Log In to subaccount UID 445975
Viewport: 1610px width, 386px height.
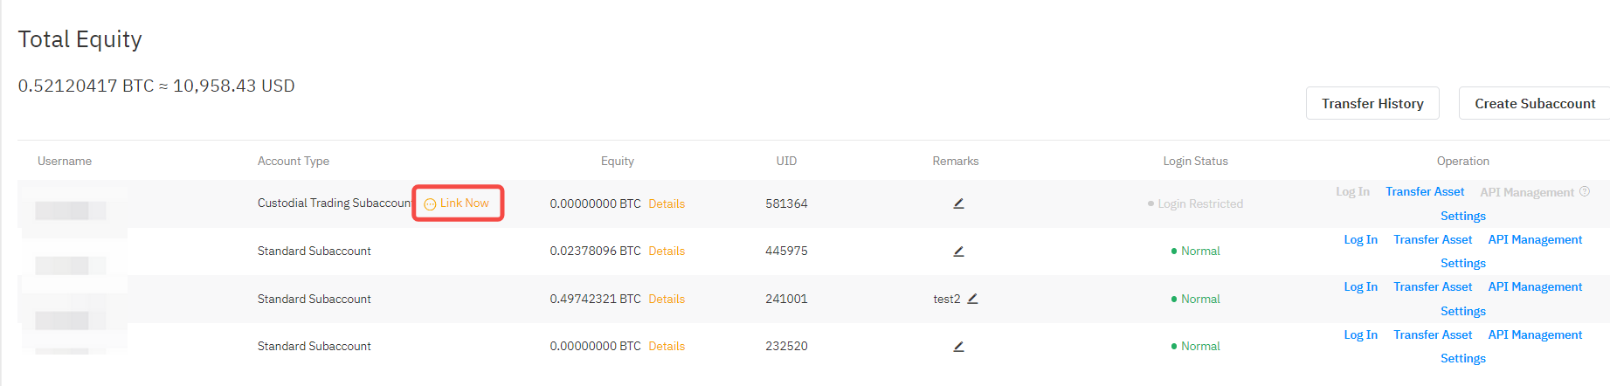tap(1360, 239)
